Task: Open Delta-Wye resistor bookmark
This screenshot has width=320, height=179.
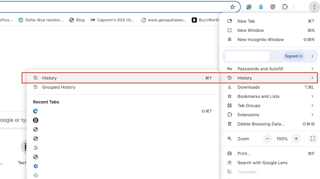Action: (x=41, y=20)
